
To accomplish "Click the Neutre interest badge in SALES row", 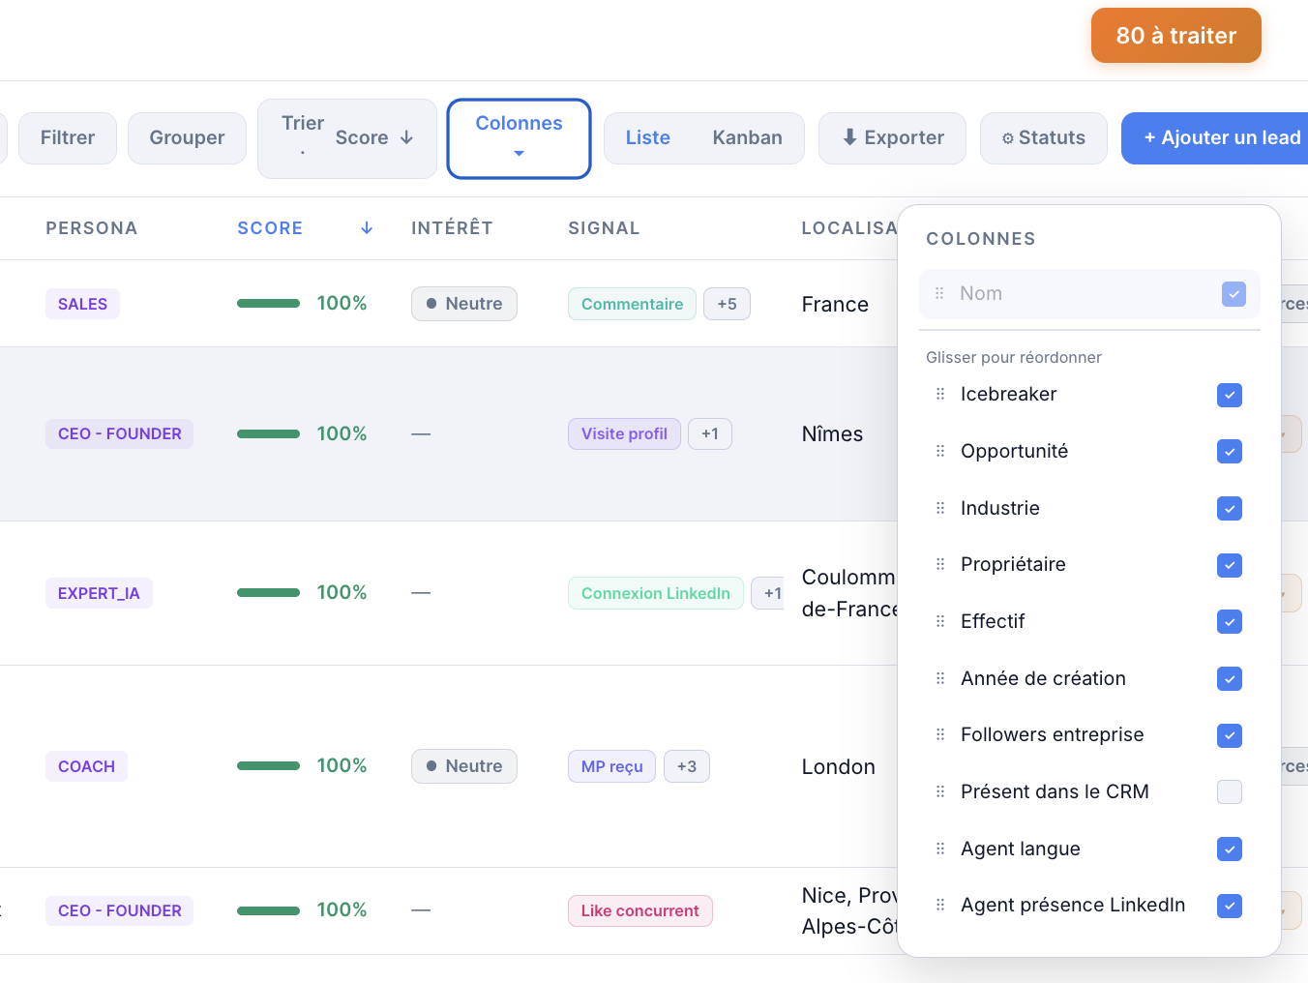I will (x=464, y=304).
